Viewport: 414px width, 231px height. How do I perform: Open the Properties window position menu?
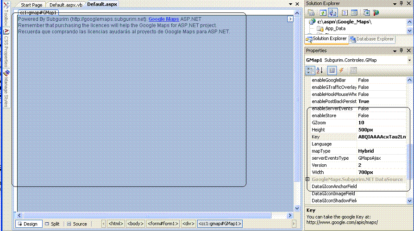(x=395, y=50)
